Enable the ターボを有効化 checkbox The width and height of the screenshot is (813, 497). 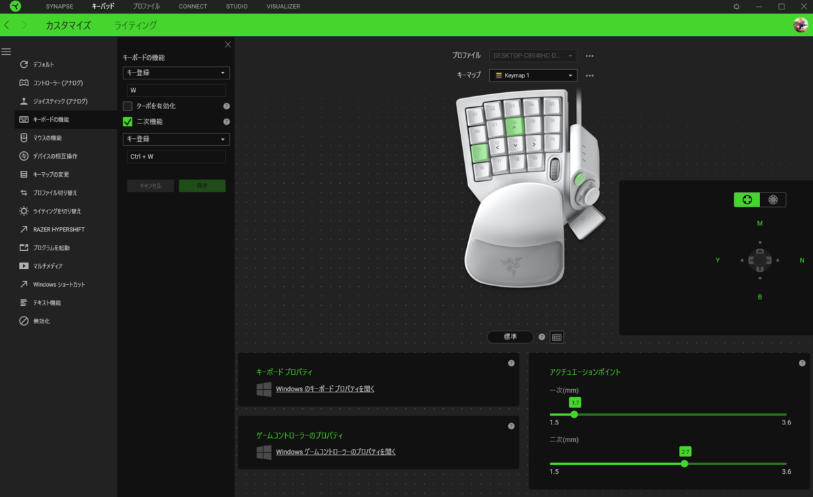127,106
